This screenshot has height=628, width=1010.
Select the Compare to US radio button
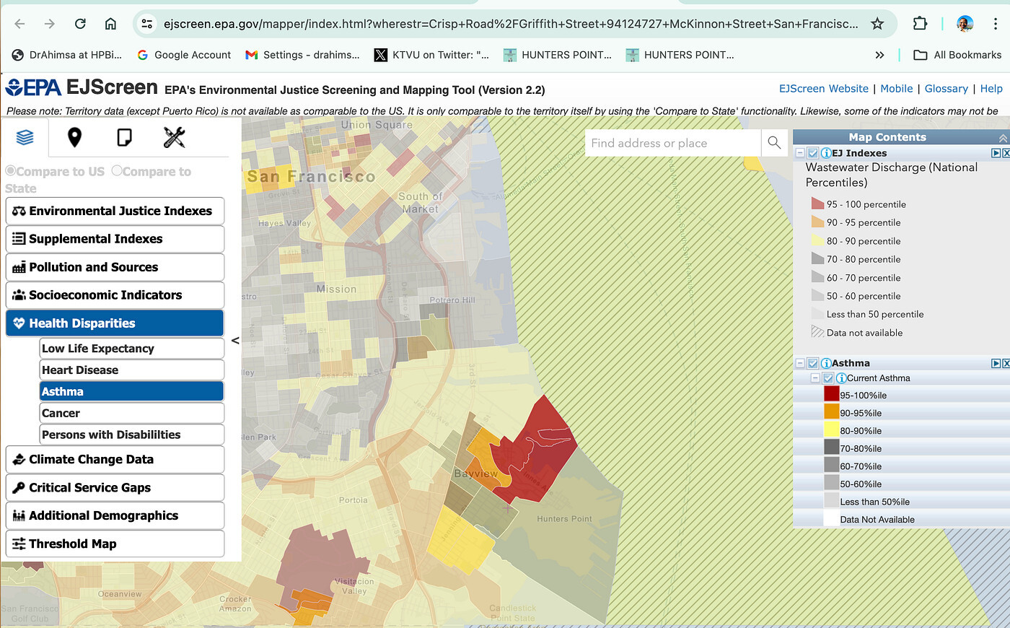(x=10, y=171)
